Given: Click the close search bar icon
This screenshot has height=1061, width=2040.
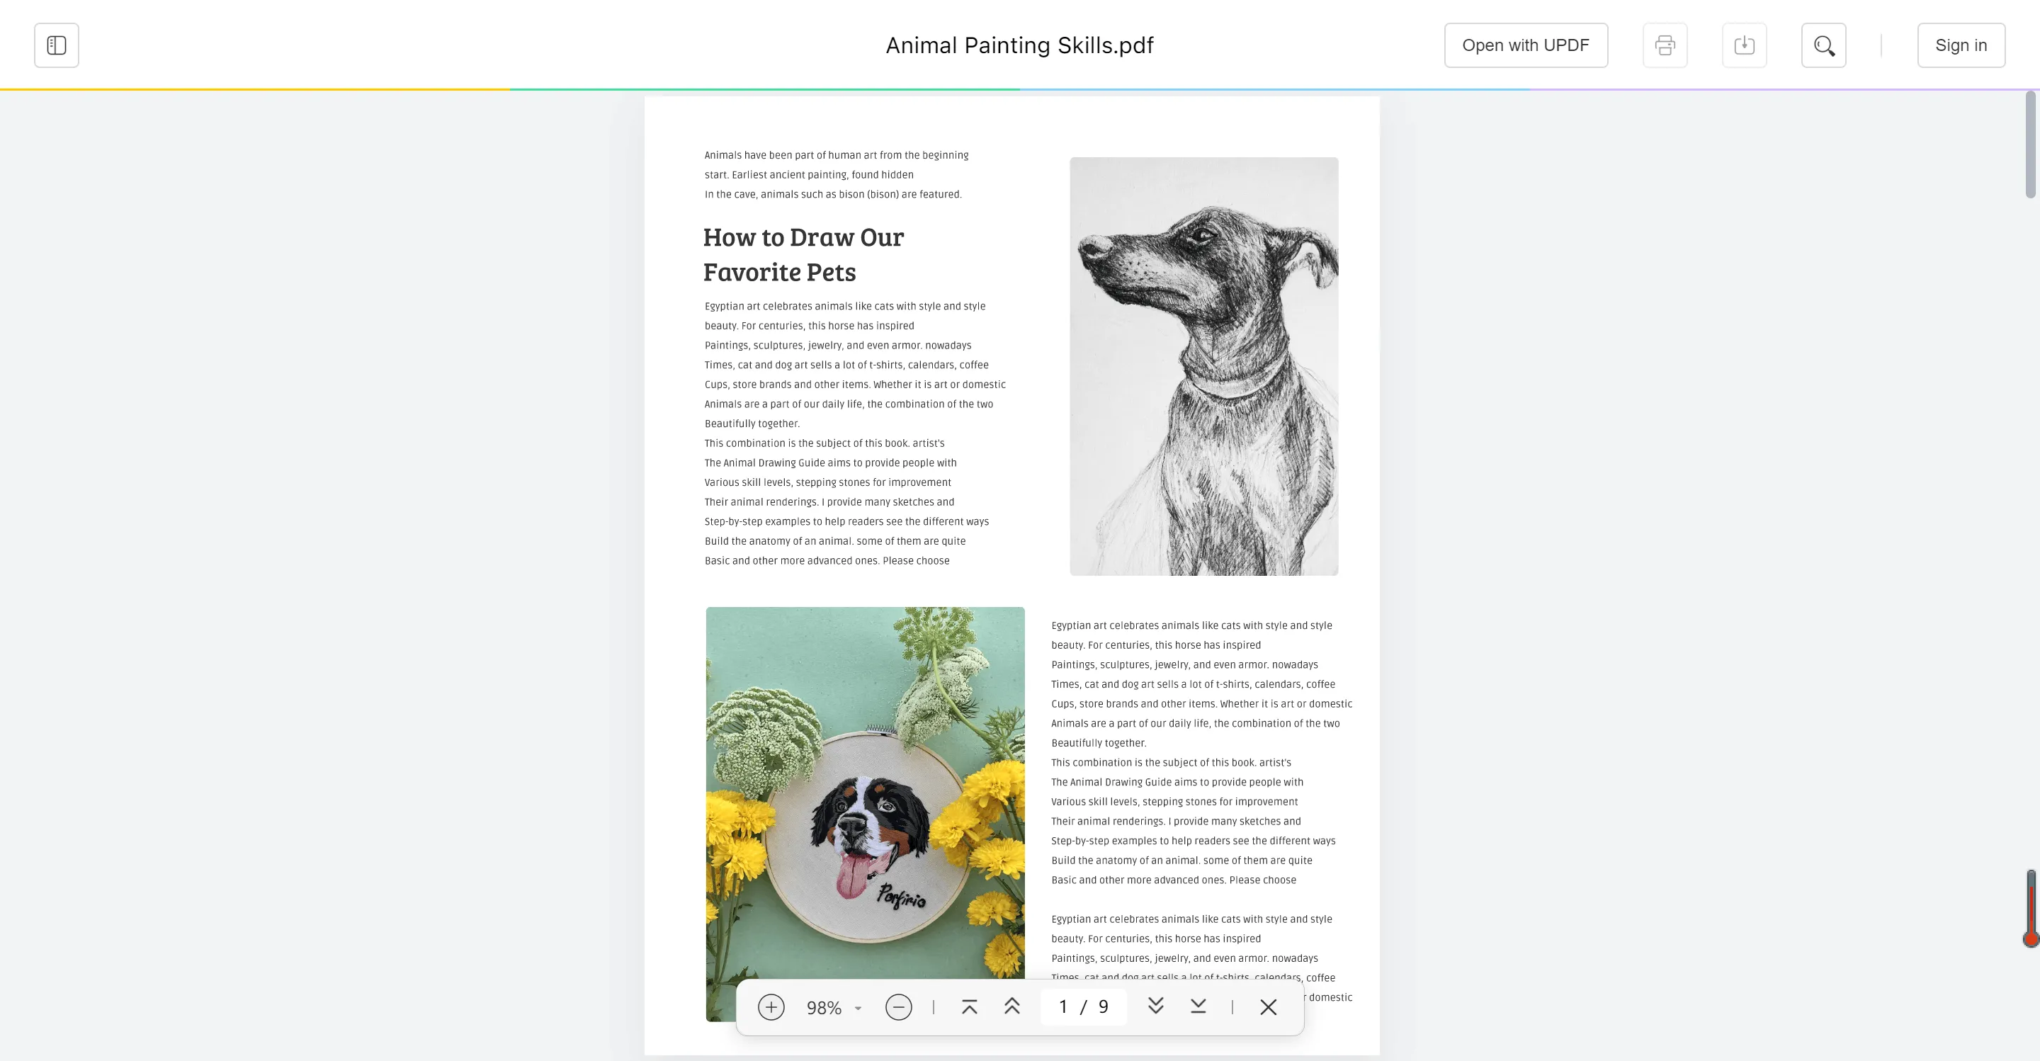Looking at the screenshot, I should 1268,1006.
